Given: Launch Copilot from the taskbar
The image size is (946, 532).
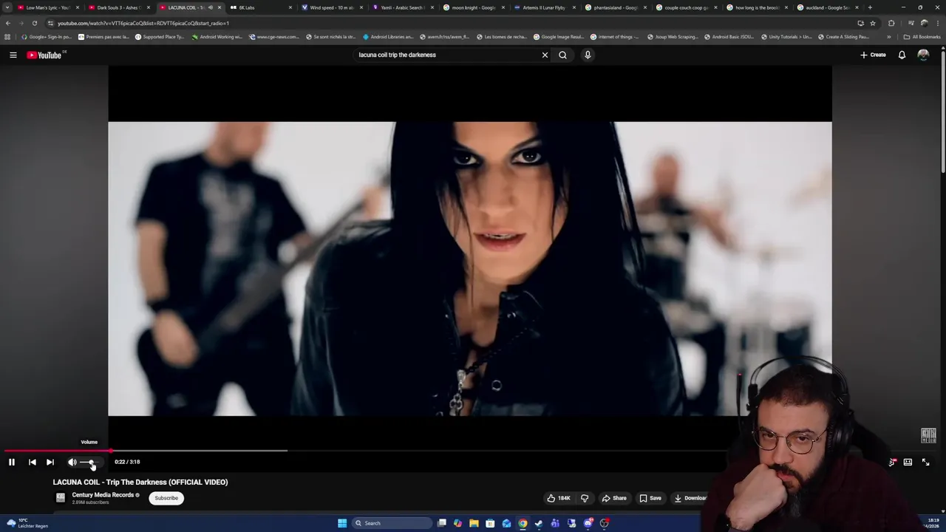Looking at the screenshot, I should (x=458, y=523).
